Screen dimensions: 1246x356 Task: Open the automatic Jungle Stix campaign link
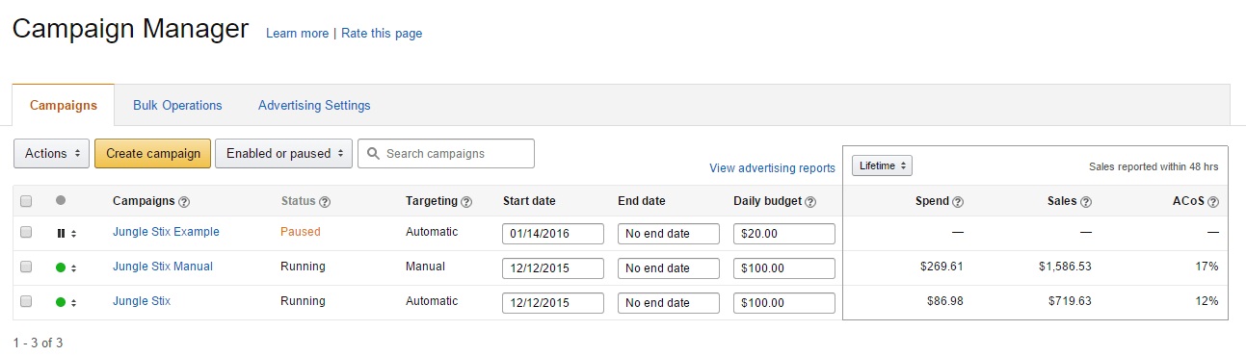pos(142,301)
